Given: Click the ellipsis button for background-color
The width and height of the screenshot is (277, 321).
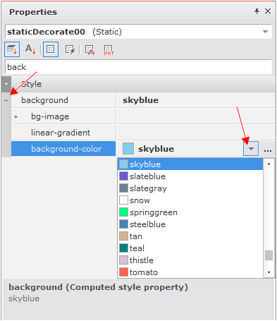Looking at the screenshot, I should 268,149.
